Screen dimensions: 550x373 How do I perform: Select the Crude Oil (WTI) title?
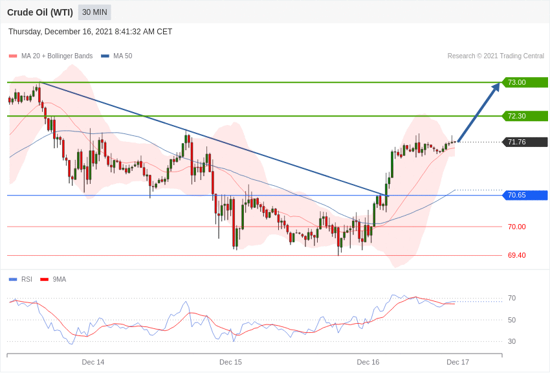point(40,13)
